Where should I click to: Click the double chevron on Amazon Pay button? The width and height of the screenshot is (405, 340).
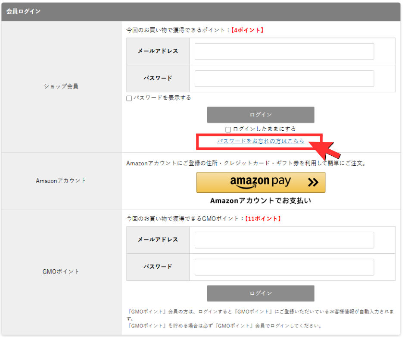pos(313,183)
